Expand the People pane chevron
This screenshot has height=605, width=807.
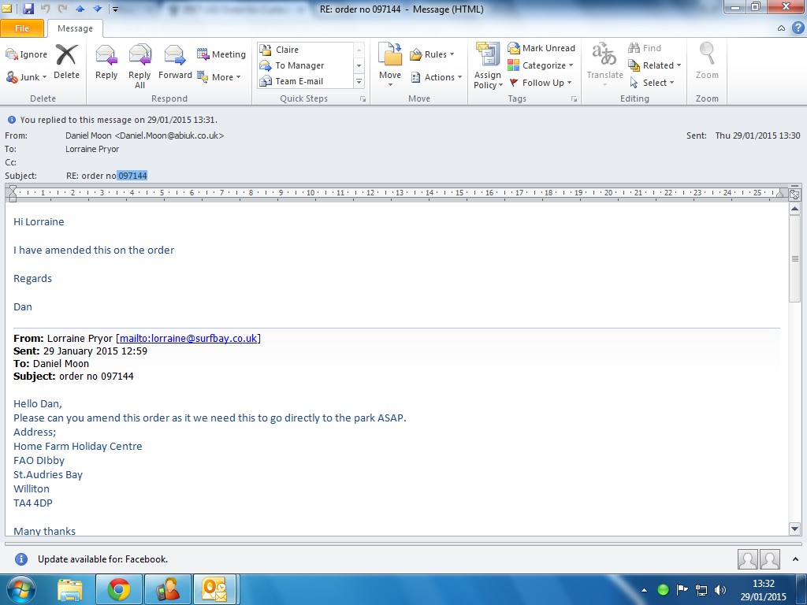tap(796, 559)
